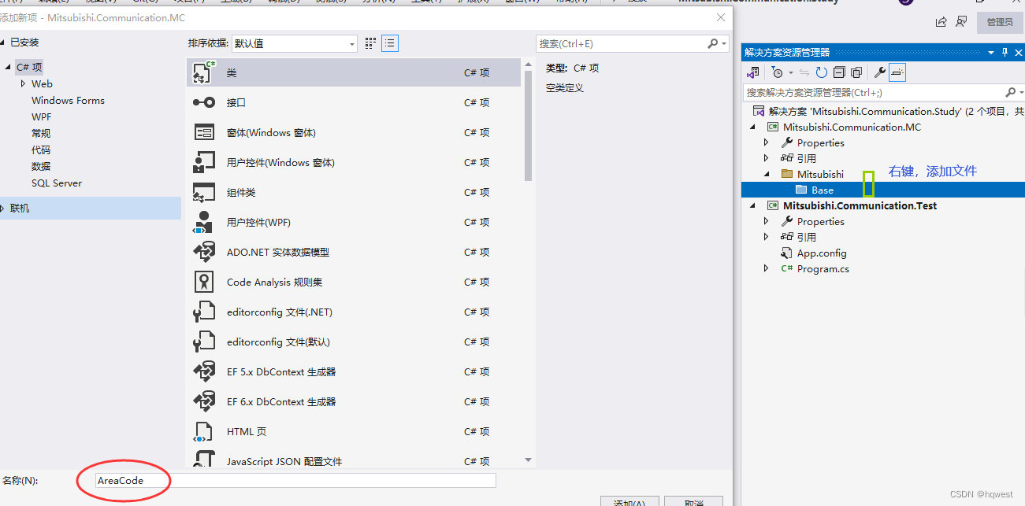Select 数据 category

click(41, 166)
